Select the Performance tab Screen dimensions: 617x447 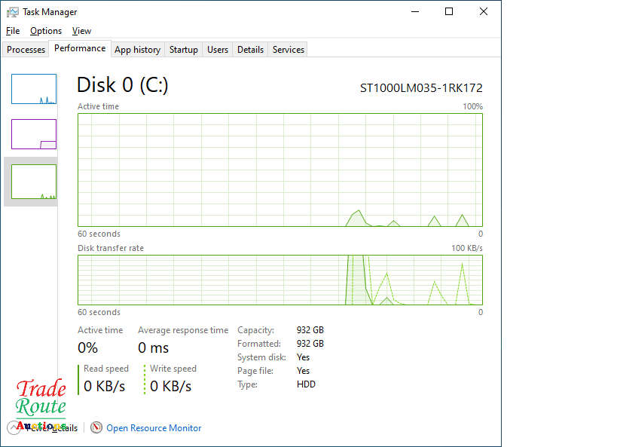pos(80,48)
